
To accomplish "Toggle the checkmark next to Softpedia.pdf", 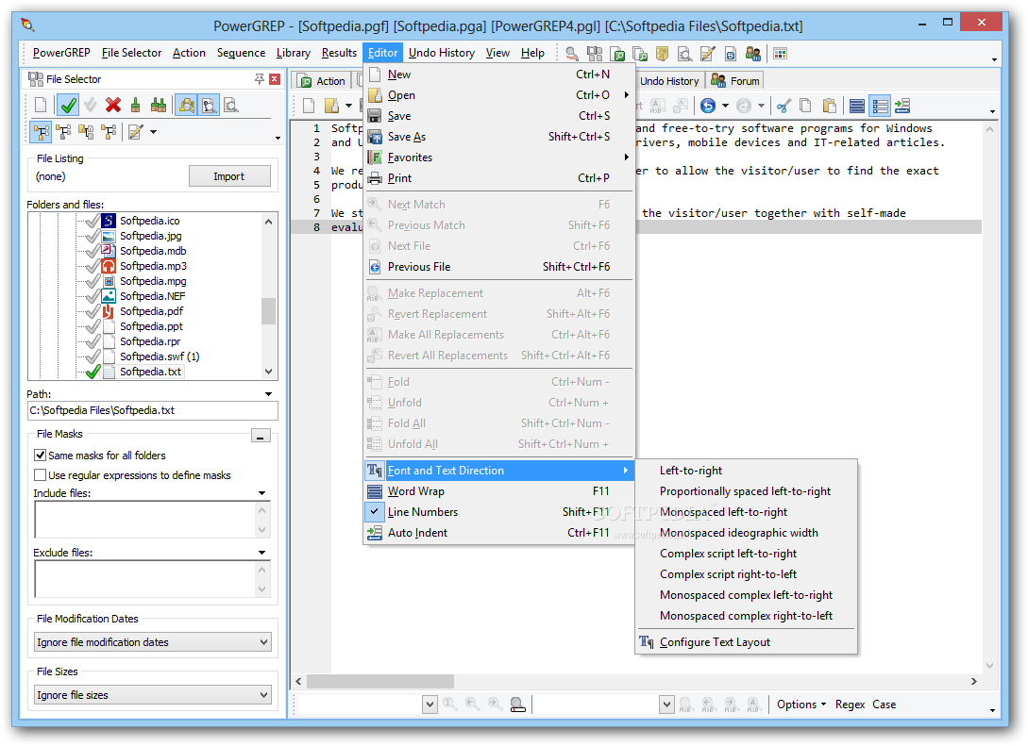I will click(x=93, y=311).
